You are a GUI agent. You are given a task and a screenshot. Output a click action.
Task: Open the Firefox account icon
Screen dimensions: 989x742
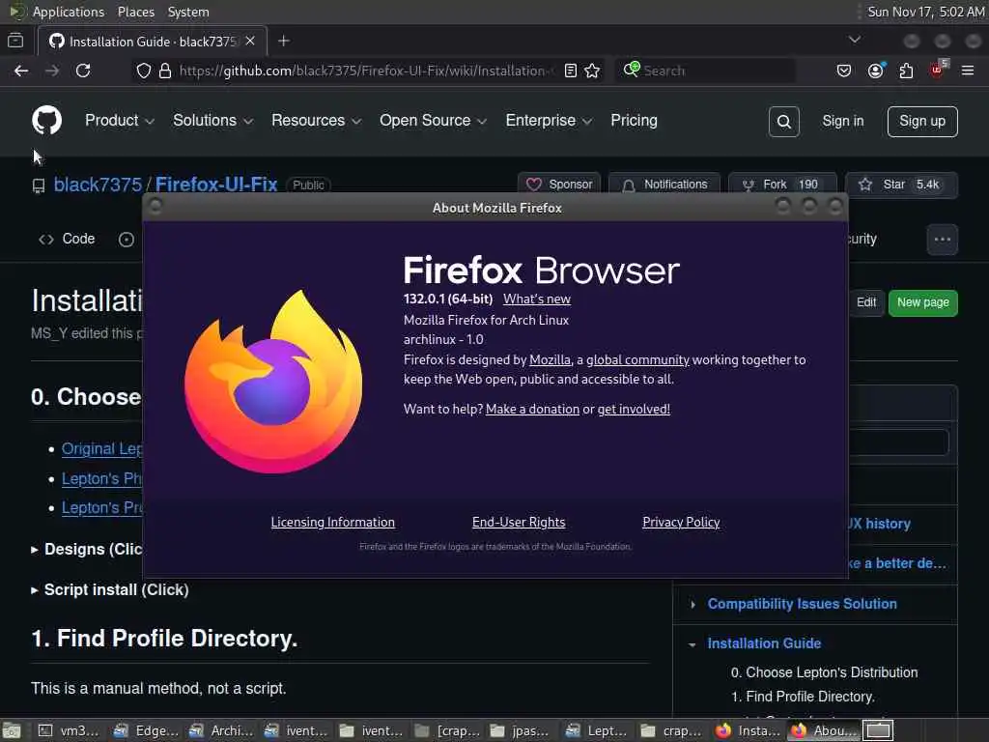[x=875, y=71]
